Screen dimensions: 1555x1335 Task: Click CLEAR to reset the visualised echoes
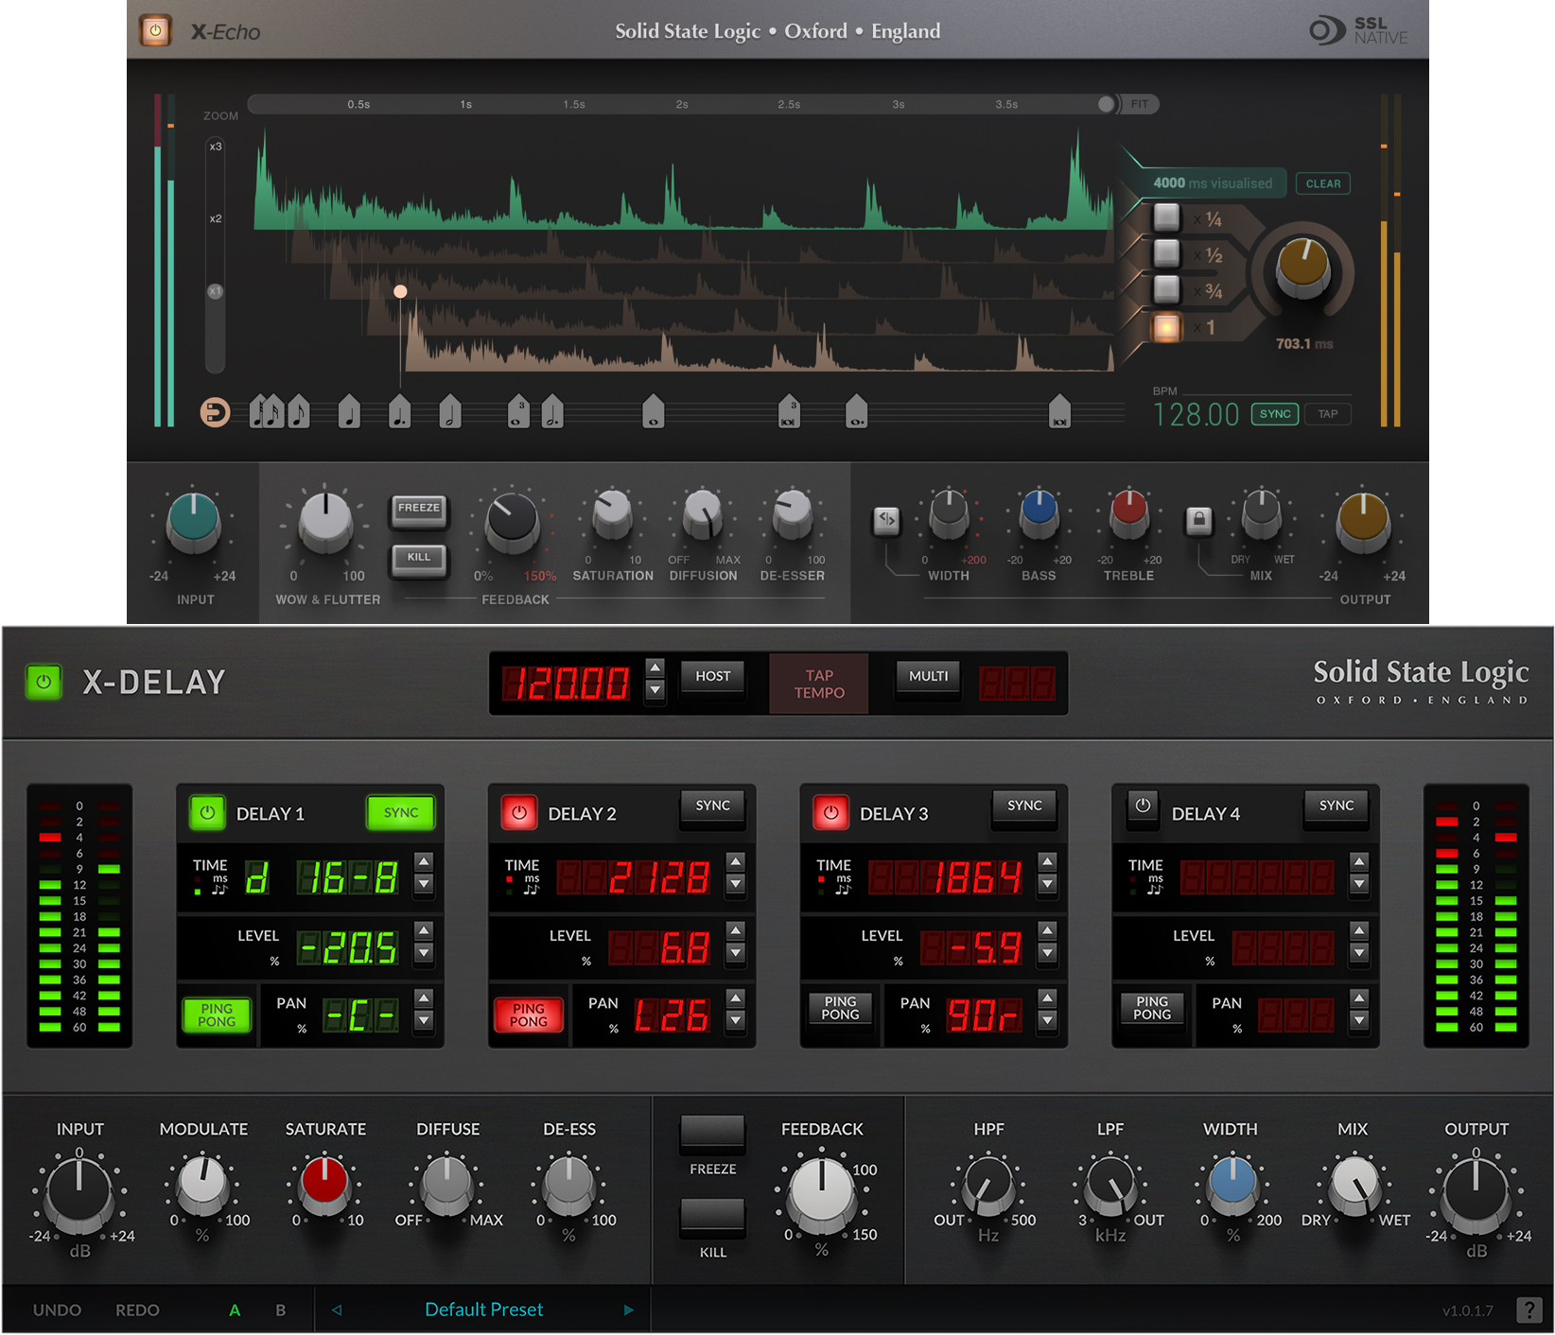click(x=1322, y=182)
